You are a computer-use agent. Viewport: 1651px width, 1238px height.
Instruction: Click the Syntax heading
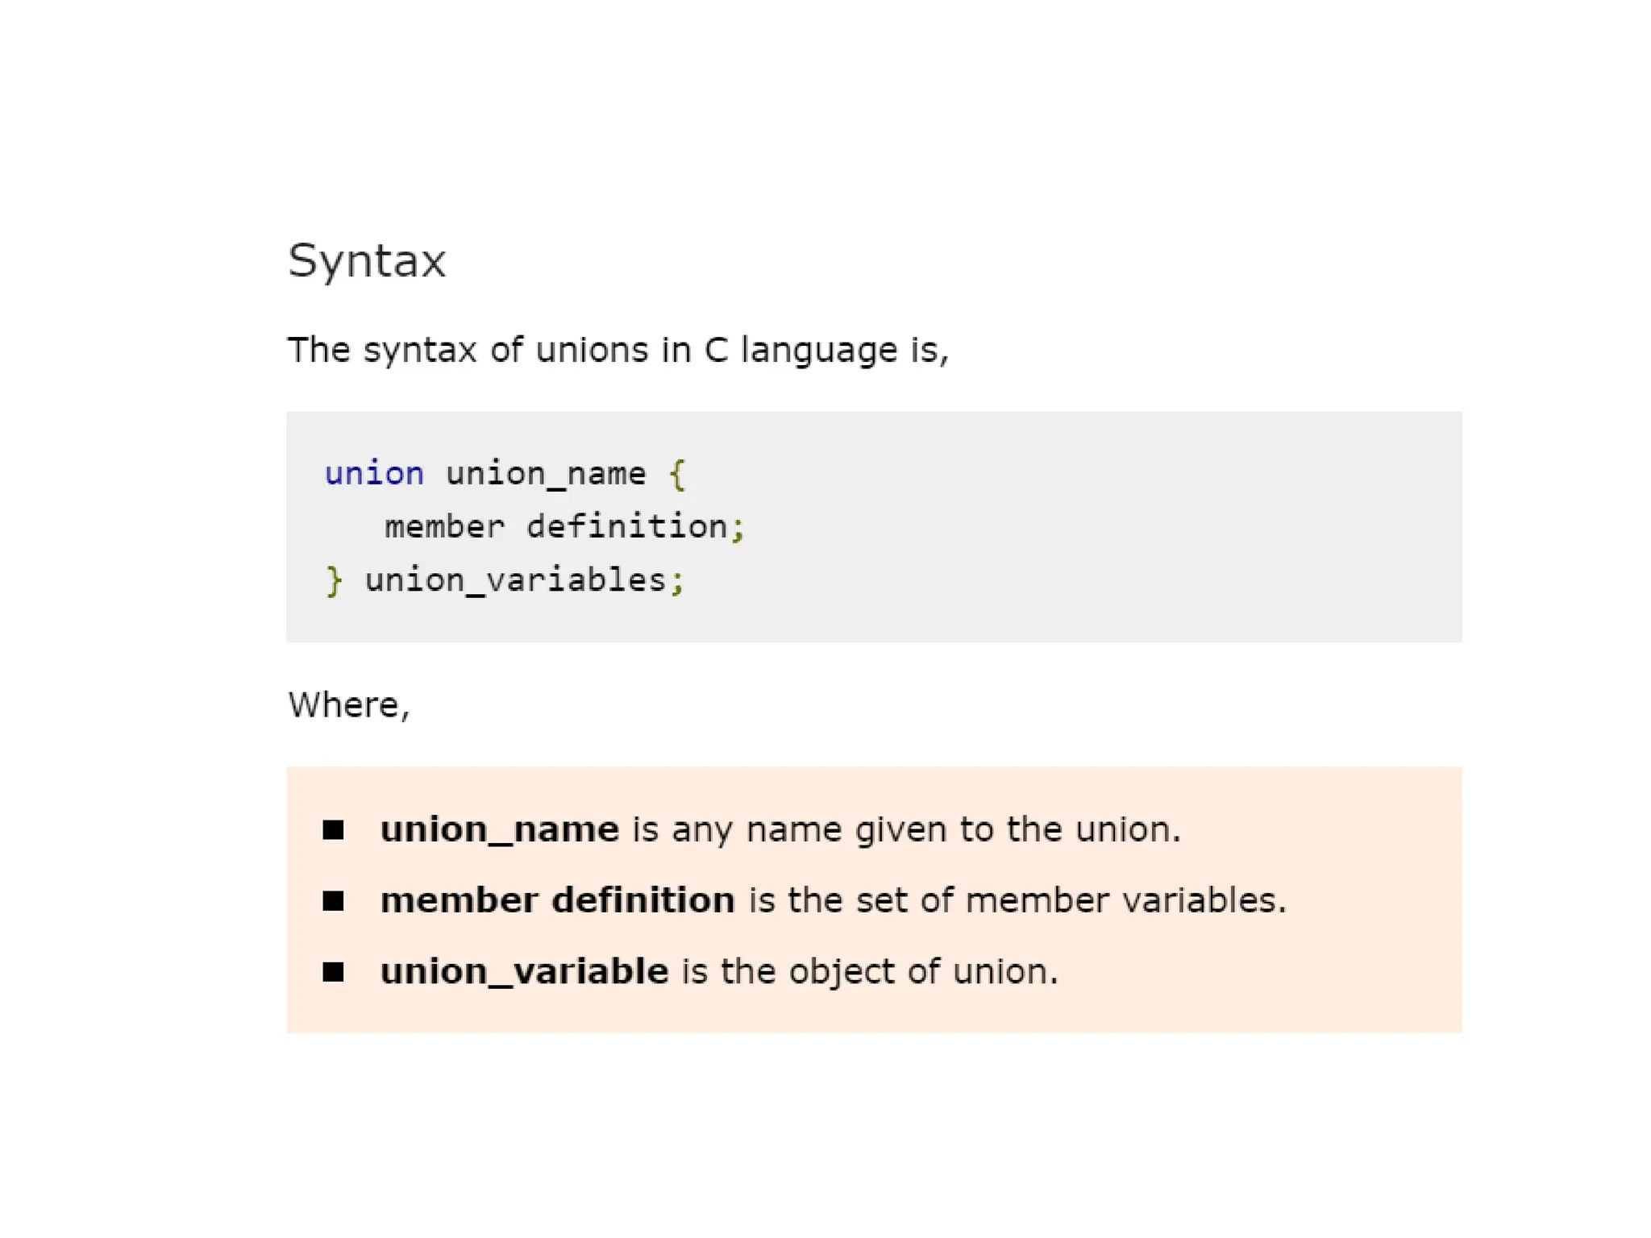click(x=366, y=260)
